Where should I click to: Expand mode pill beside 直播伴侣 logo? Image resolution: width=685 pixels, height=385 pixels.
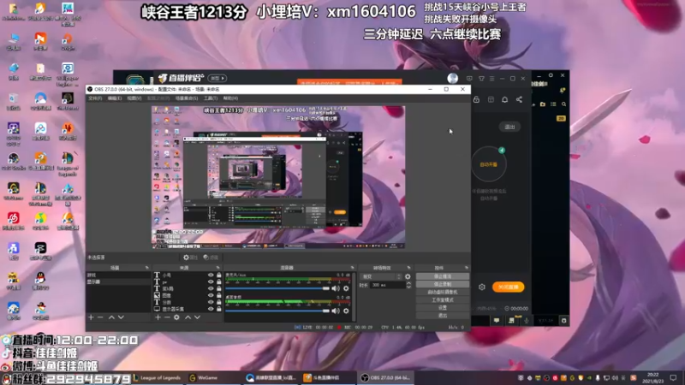tap(217, 78)
